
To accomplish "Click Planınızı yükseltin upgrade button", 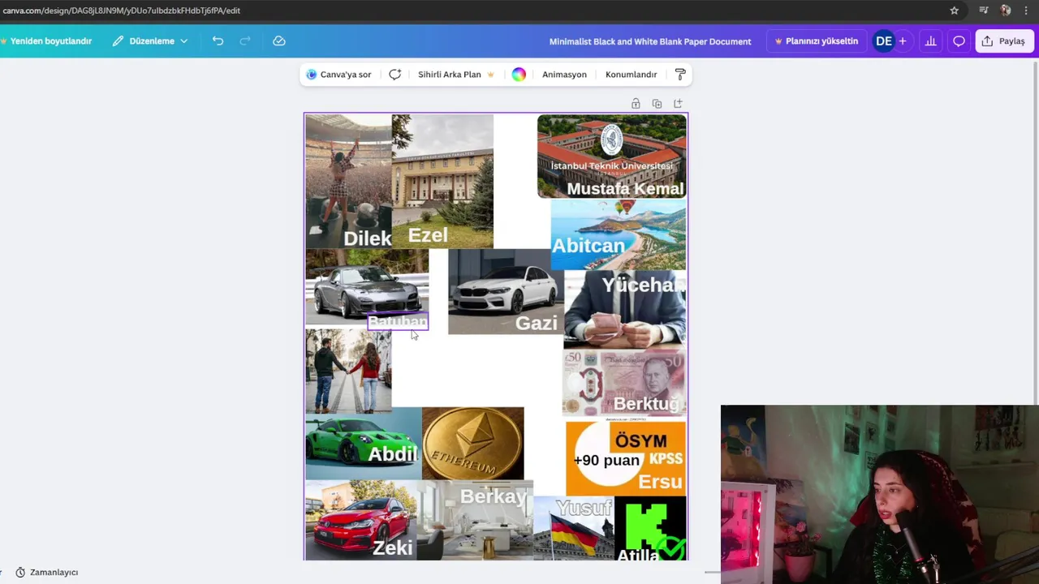I will 817,41.
